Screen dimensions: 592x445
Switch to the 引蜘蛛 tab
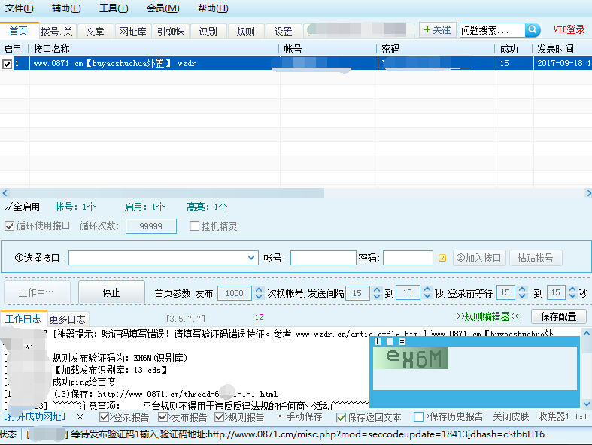171,32
